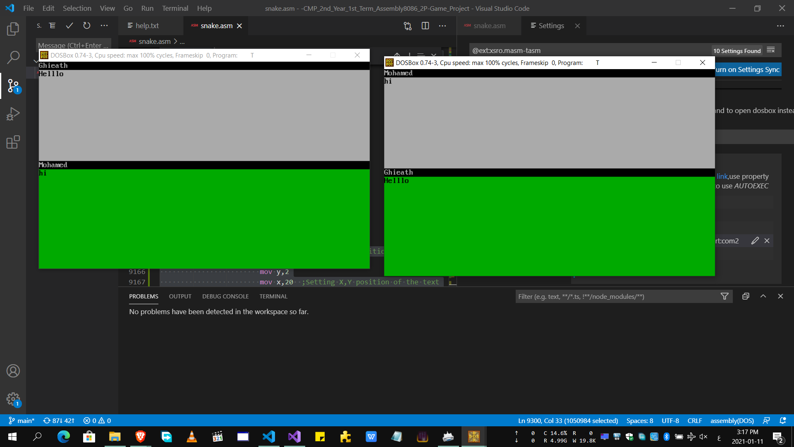
Task: Clear settings search input icon
Action: coord(771,50)
